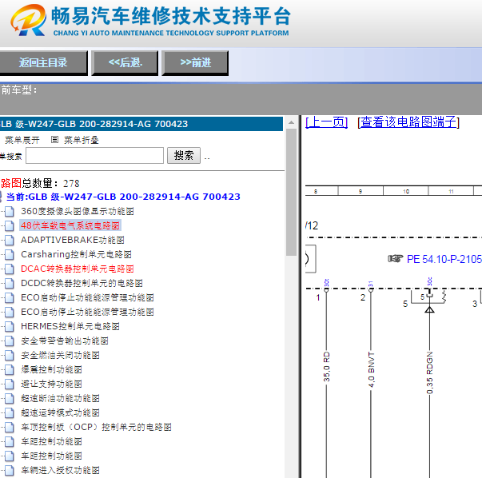Click document icon beside 车辆进入授权功能图
This screenshot has height=478, width=482.
[10, 470]
